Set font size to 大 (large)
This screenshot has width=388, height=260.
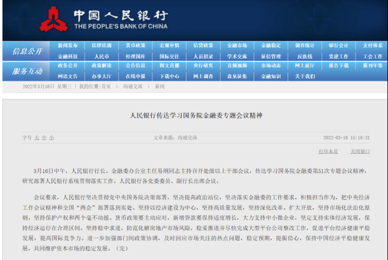[x=36, y=137]
